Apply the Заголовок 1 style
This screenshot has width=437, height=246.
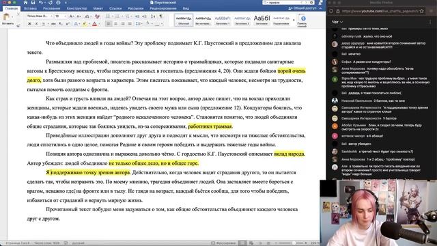223,20
